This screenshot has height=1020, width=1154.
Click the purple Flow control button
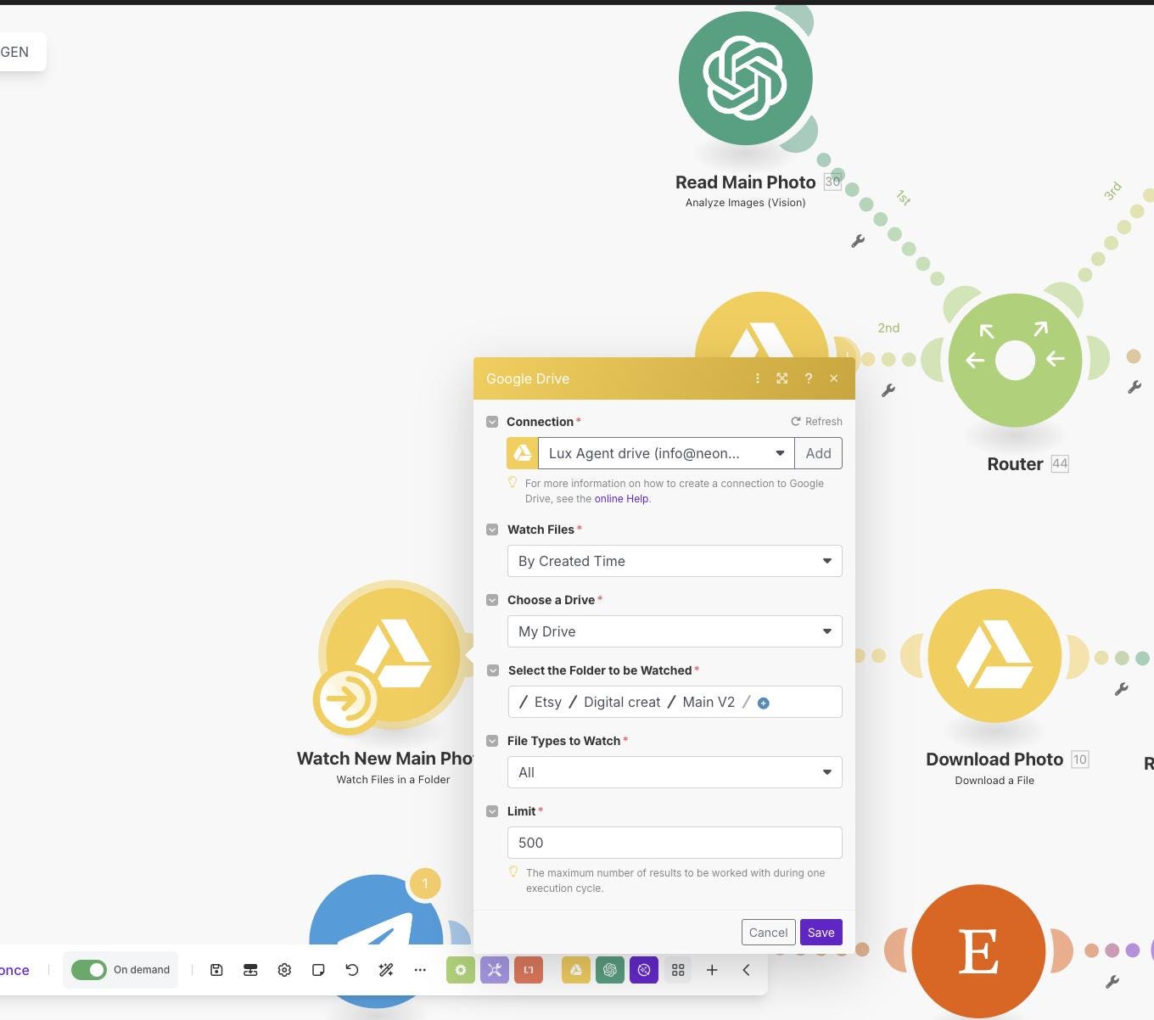tap(495, 970)
